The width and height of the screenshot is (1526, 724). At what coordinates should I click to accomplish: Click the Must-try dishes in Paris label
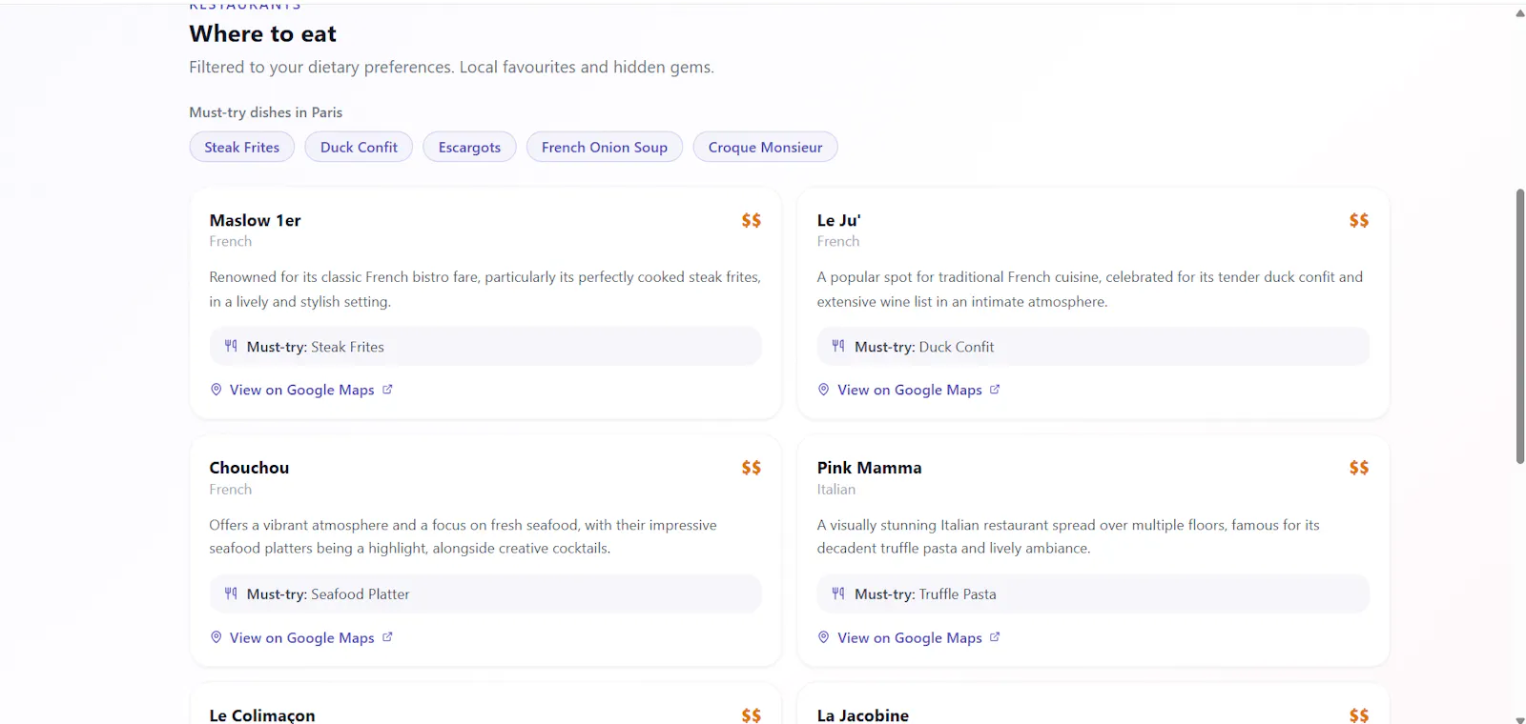pos(265,112)
